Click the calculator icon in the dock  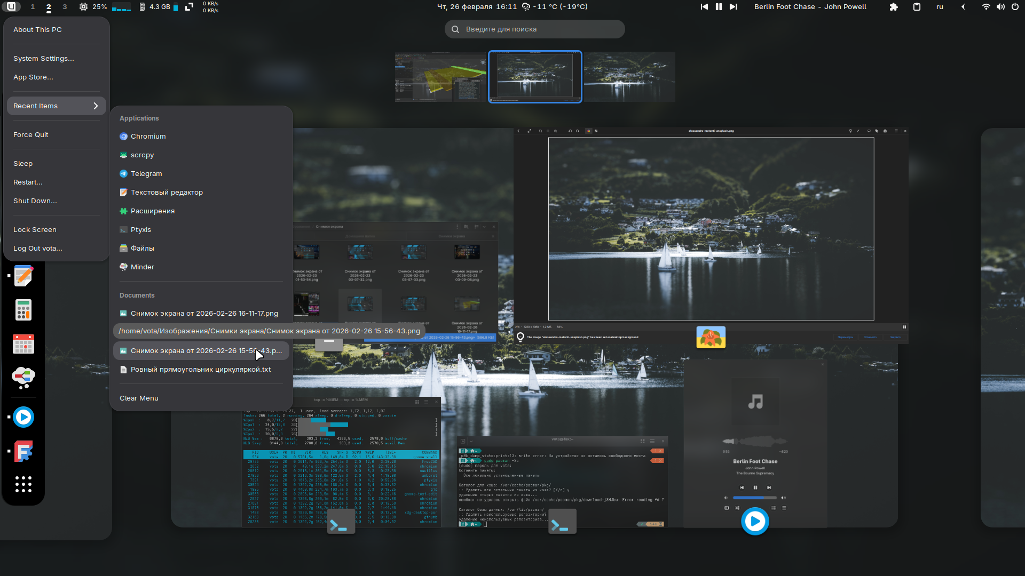23,310
